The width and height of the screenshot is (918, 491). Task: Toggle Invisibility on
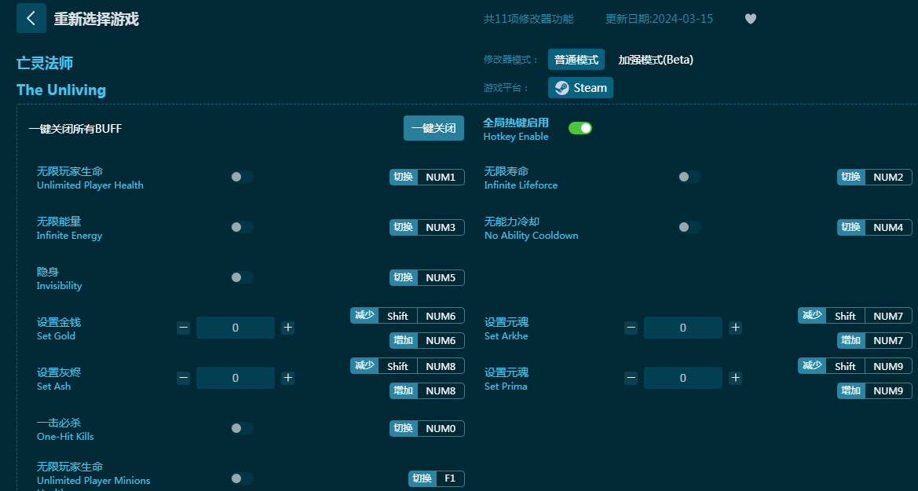tap(242, 278)
